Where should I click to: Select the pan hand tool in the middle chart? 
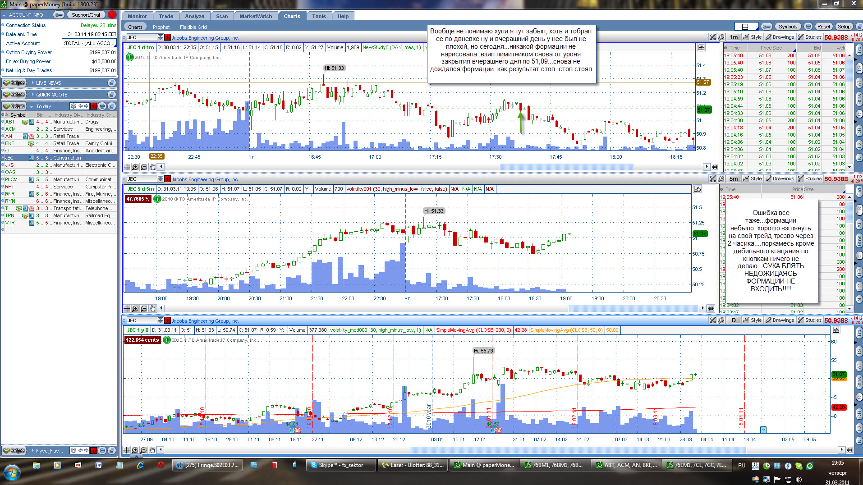coord(152,308)
